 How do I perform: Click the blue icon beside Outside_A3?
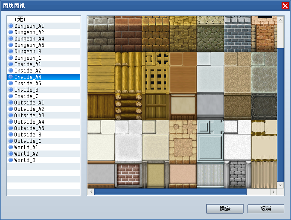[x=11, y=115]
